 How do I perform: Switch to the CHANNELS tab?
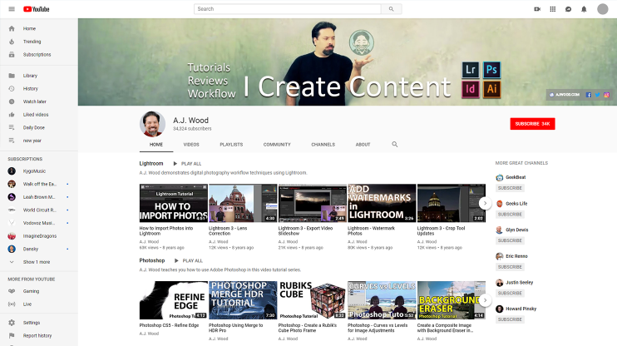(x=323, y=145)
